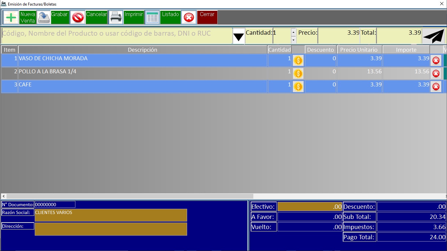The height and width of the screenshot is (251, 447).
Task: Click the Imprimir button
Action: point(134,17)
